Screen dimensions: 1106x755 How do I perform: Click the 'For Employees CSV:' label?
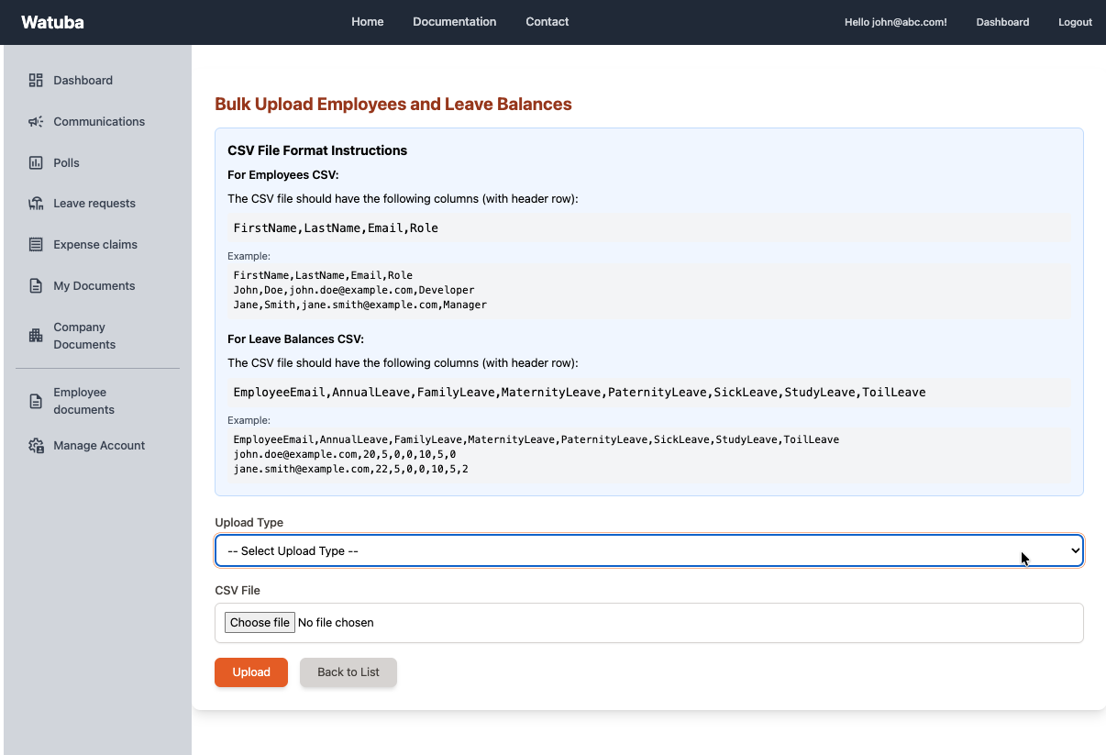(283, 175)
